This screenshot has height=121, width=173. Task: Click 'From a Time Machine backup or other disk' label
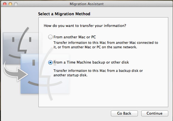pos(91,62)
